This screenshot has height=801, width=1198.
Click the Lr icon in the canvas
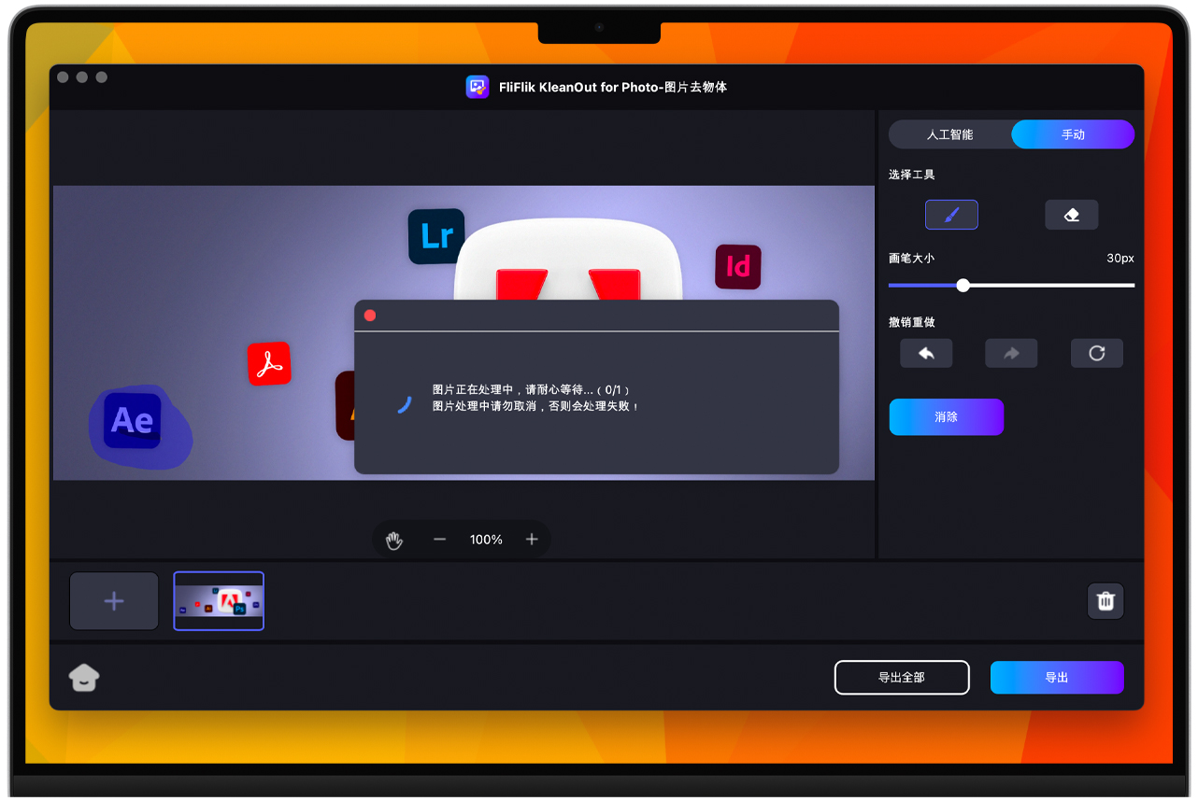[x=436, y=236]
